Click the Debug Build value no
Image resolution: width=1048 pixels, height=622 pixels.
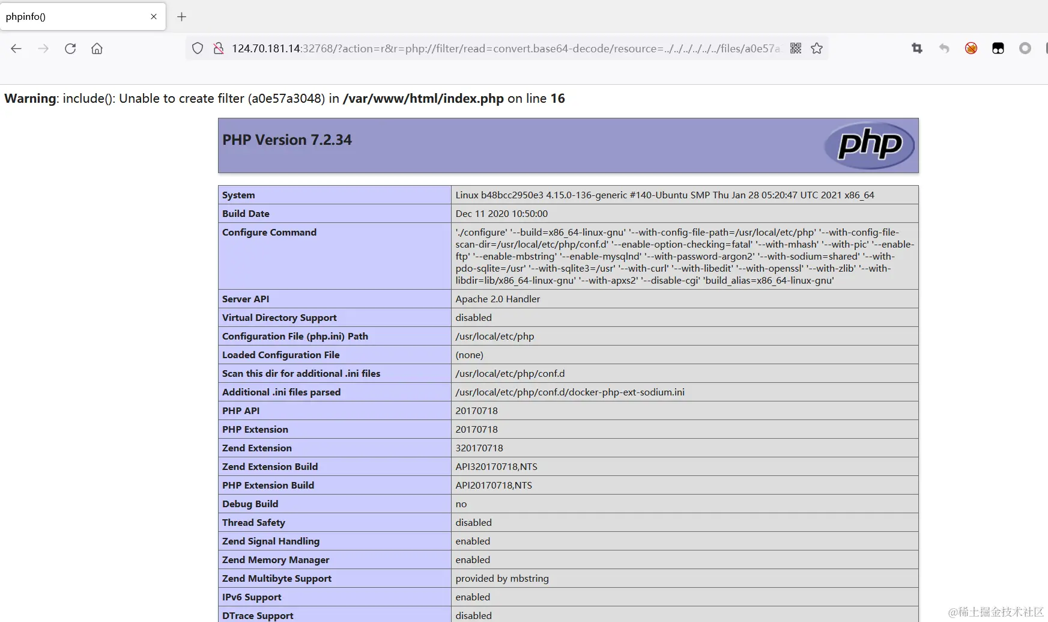tap(461, 504)
